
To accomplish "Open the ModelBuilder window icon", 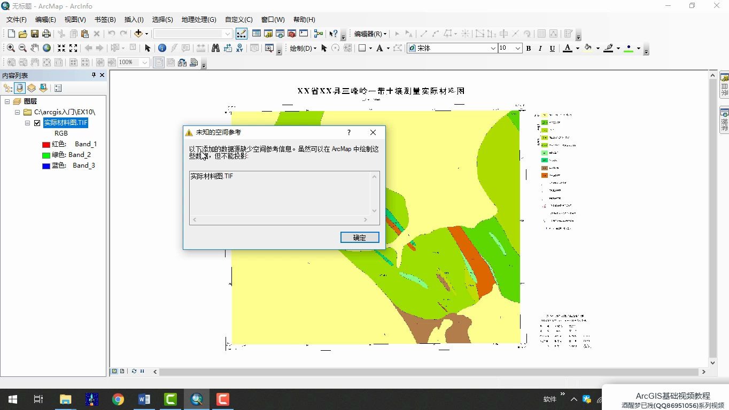I will point(319,34).
